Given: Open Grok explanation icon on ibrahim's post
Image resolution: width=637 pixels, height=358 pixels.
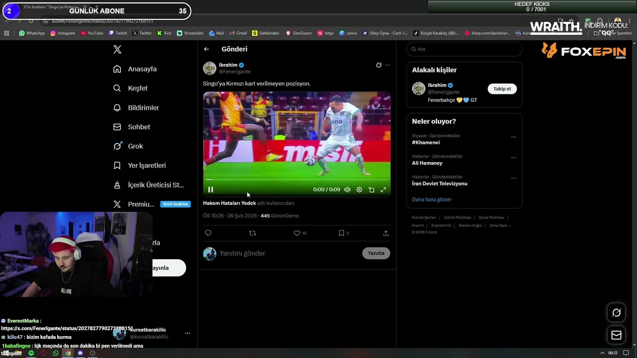Looking at the screenshot, I should pos(379,65).
